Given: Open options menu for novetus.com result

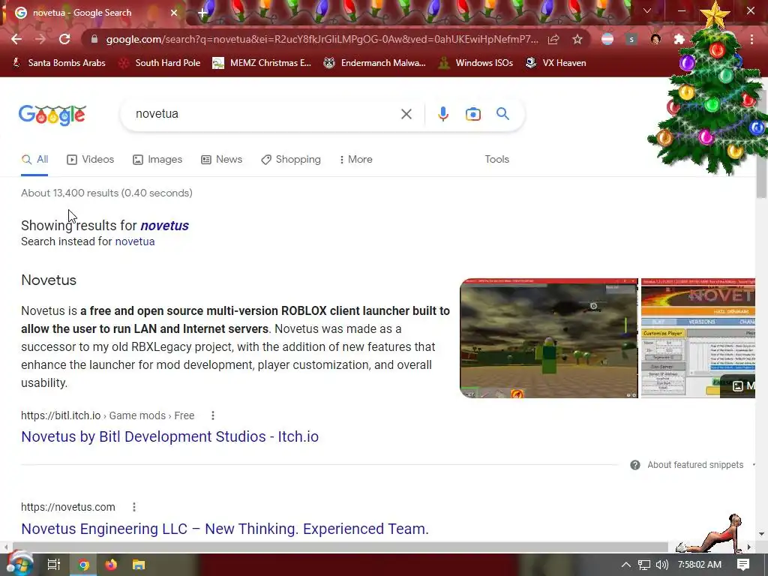Looking at the screenshot, I should coord(133,508).
